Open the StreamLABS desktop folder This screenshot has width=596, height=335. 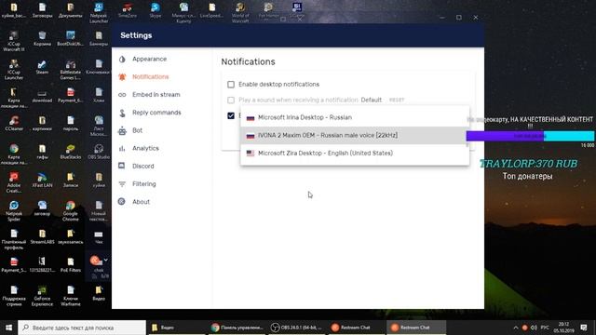(42, 236)
